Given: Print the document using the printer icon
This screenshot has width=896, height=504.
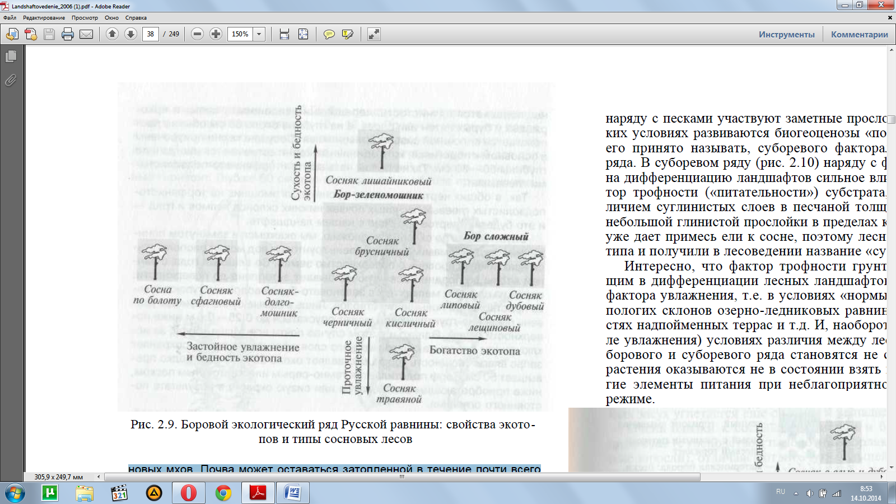Looking at the screenshot, I should [68, 34].
